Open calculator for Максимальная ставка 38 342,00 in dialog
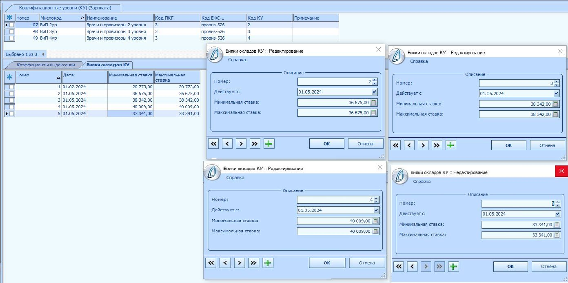The width and height of the screenshot is (568, 283). tap(556, 114)
